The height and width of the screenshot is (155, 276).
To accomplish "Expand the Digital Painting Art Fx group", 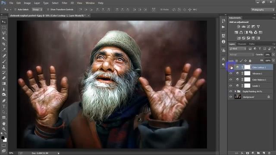I will [x=235, y=91].
